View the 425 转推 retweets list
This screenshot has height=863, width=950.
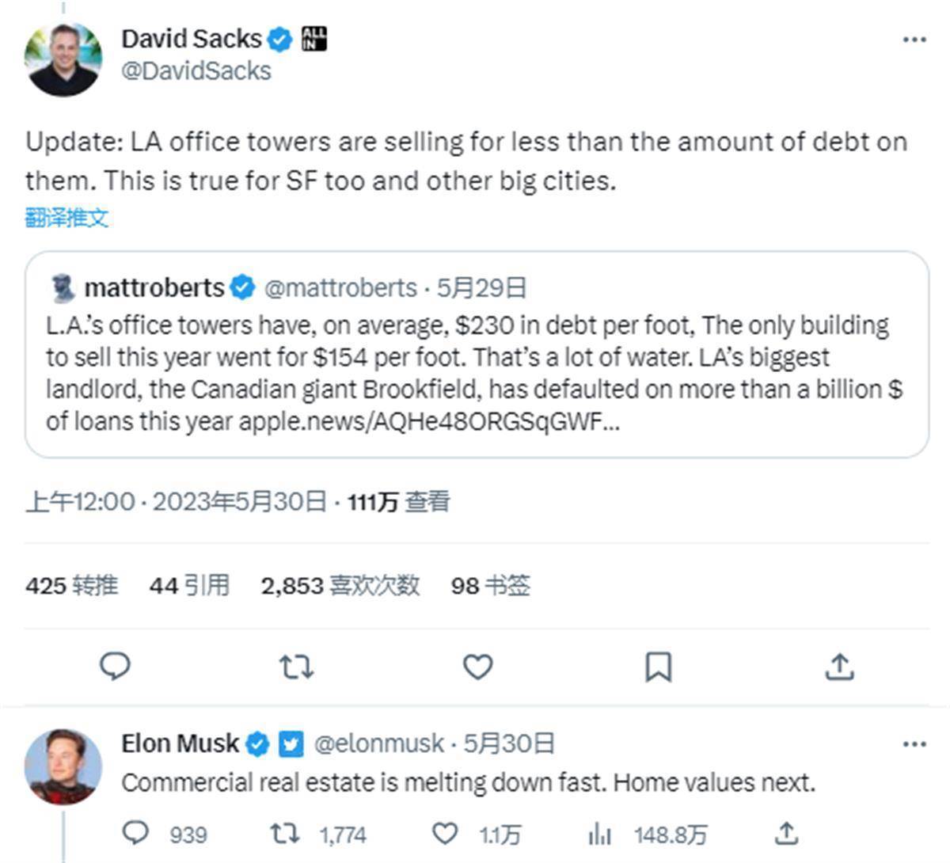click(x=71, y=586)
